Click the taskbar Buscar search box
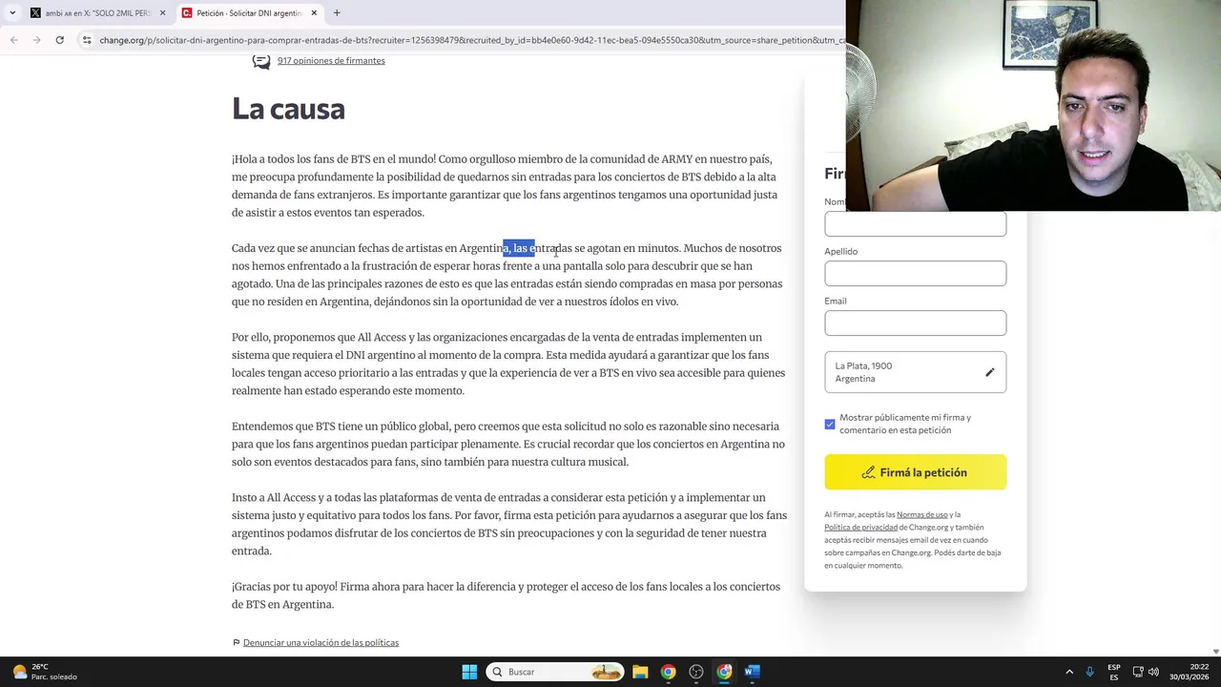The image size is (1221, 687). tap(555, 672)
